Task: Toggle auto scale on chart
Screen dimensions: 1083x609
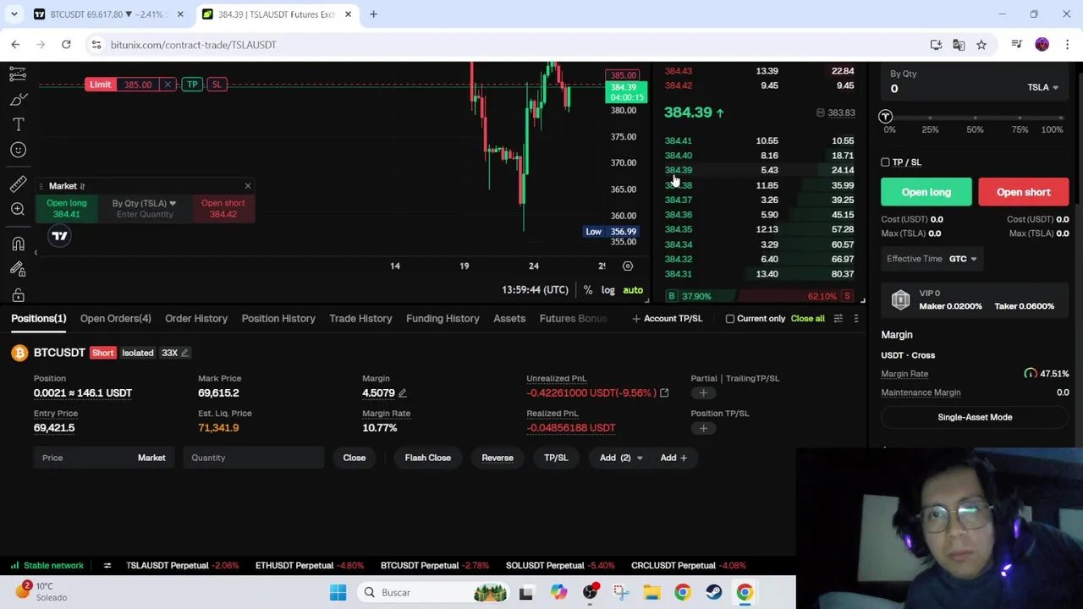Action: point(633,290)
